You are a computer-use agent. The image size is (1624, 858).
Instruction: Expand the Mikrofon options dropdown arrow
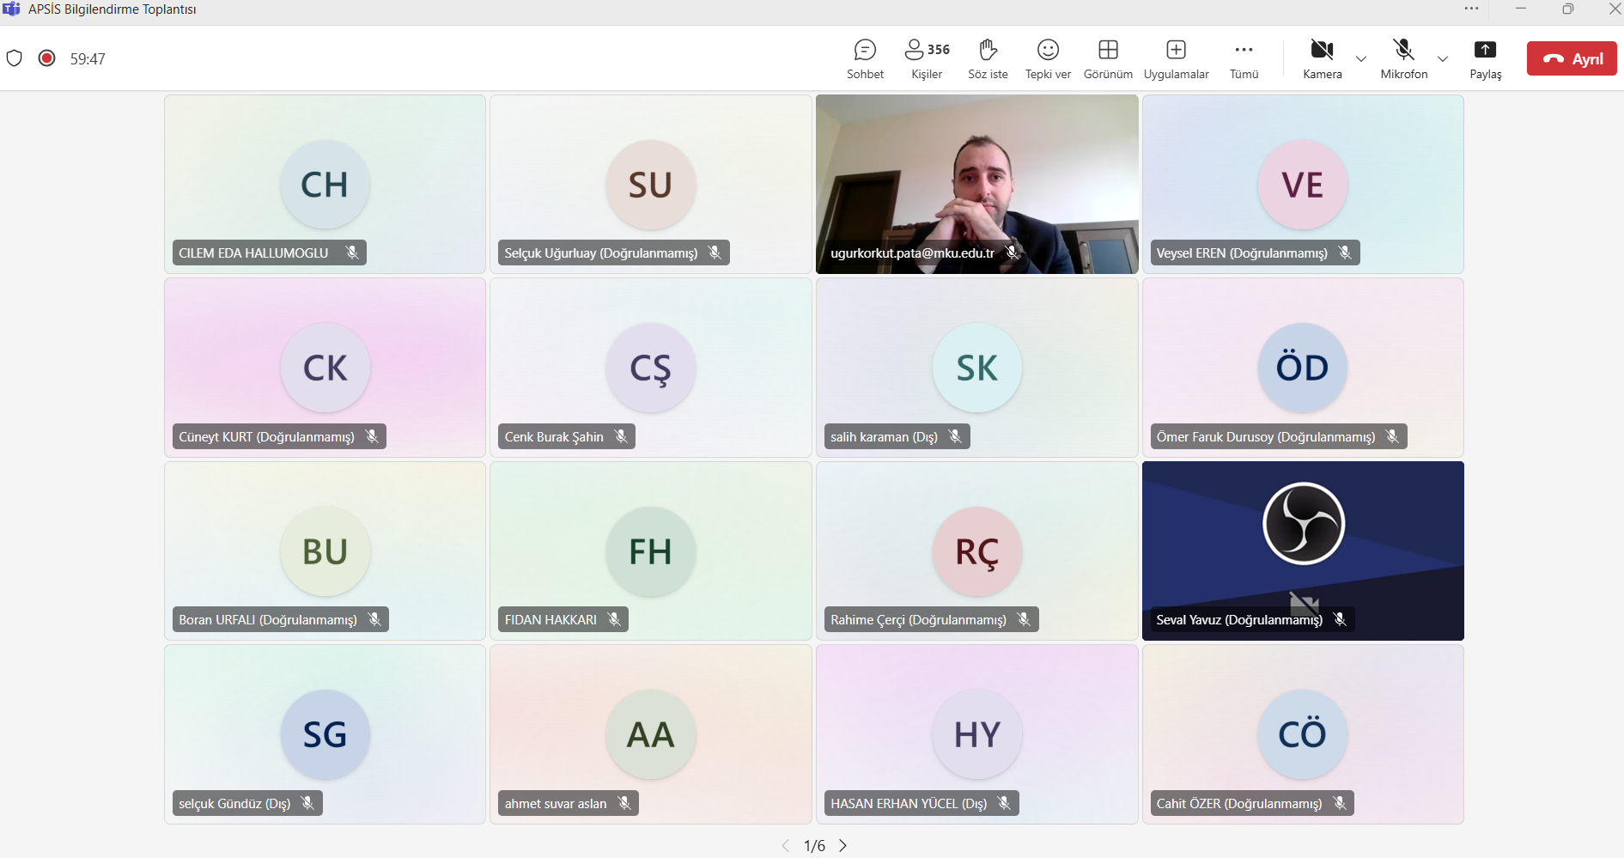[1443, 59]
